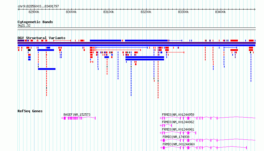Click the 83200k ruler coordinate

pos(146,12)
